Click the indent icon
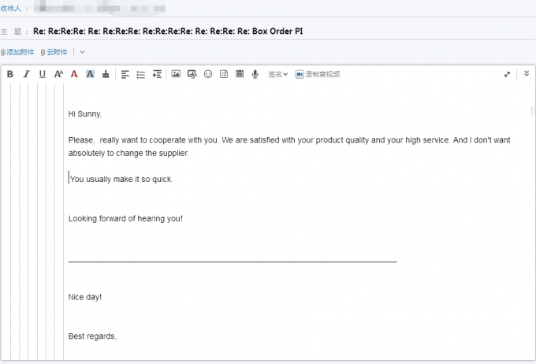Viewport: 536px width, 364px height. (x=157, y=74)
